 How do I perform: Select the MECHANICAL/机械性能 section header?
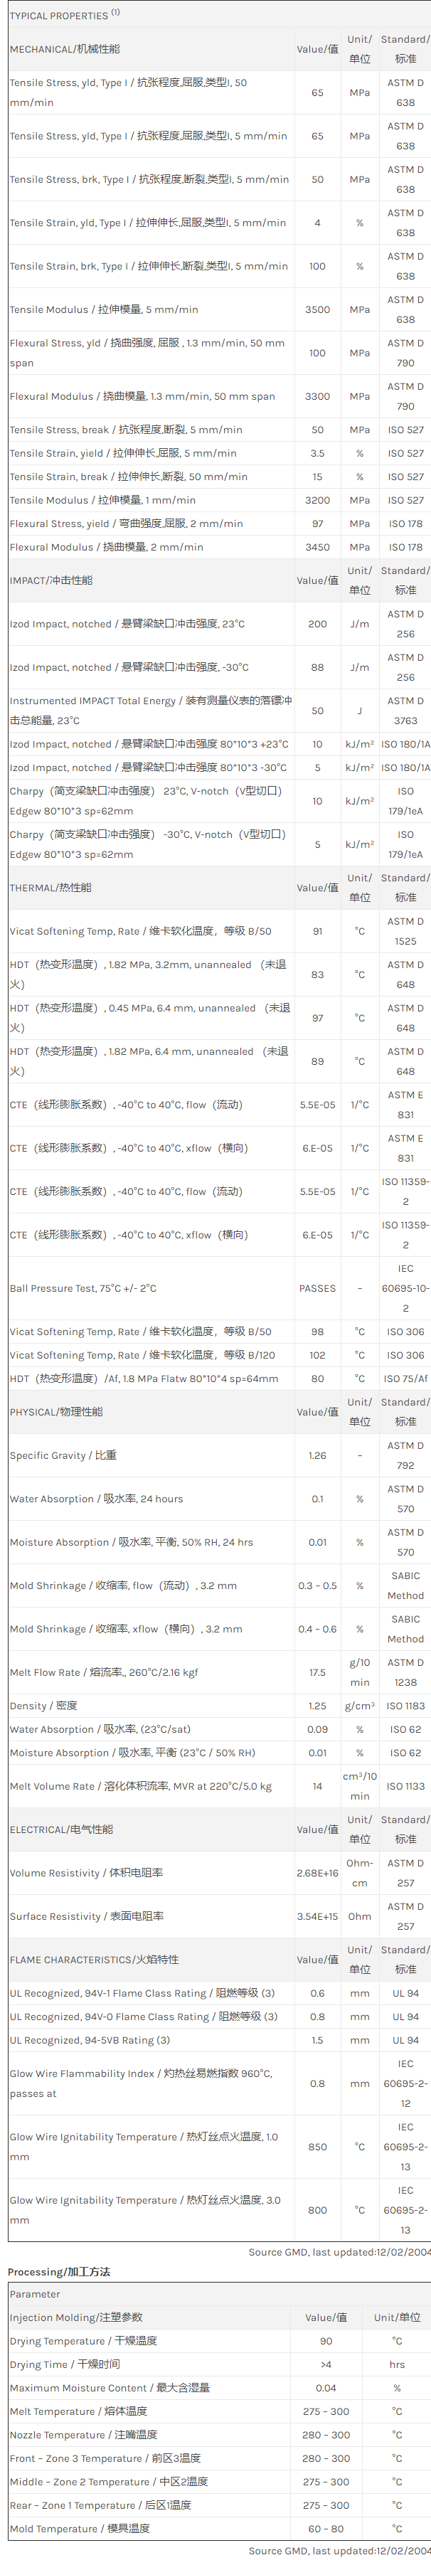pos(65,48)
